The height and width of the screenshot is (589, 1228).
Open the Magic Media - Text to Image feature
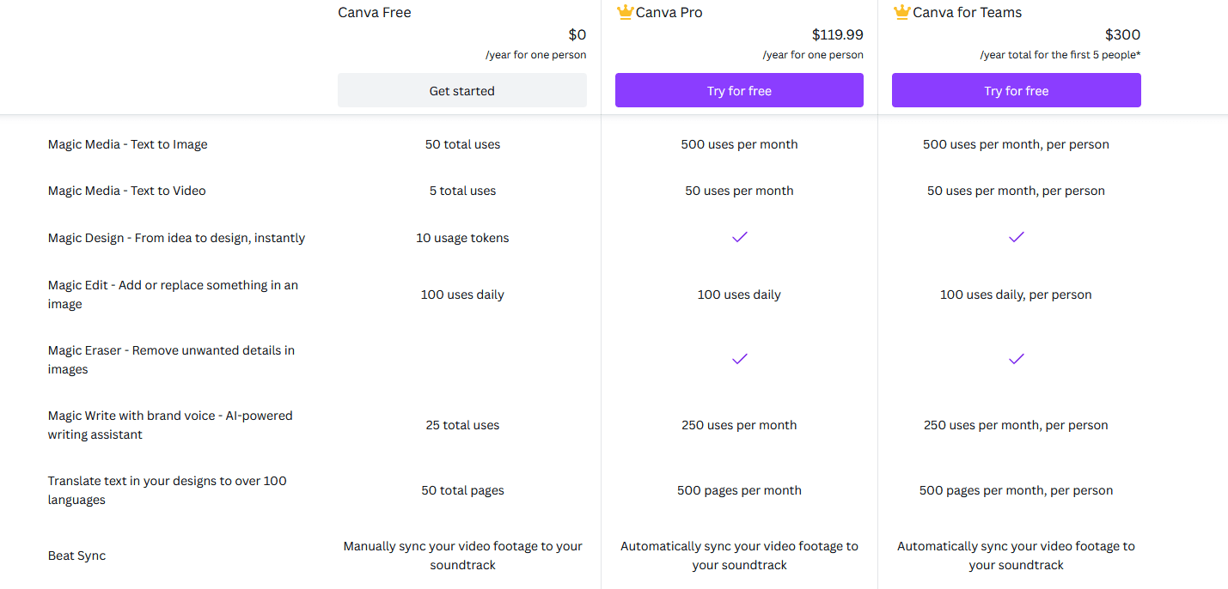(x=127, y=144)
